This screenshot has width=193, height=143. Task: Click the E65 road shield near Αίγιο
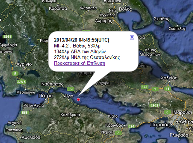70,89
